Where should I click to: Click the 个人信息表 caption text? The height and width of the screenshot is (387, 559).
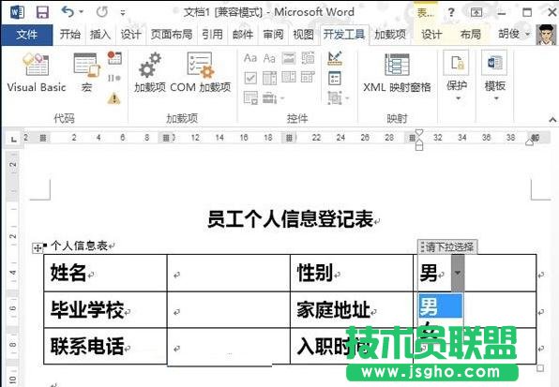[x=79, y=246]
